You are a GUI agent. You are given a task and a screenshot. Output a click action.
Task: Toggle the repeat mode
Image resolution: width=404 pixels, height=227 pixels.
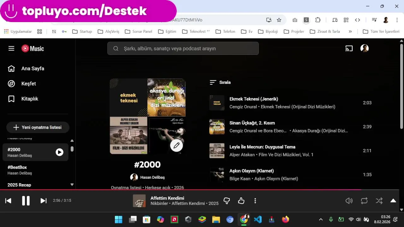tap(364, 201)
